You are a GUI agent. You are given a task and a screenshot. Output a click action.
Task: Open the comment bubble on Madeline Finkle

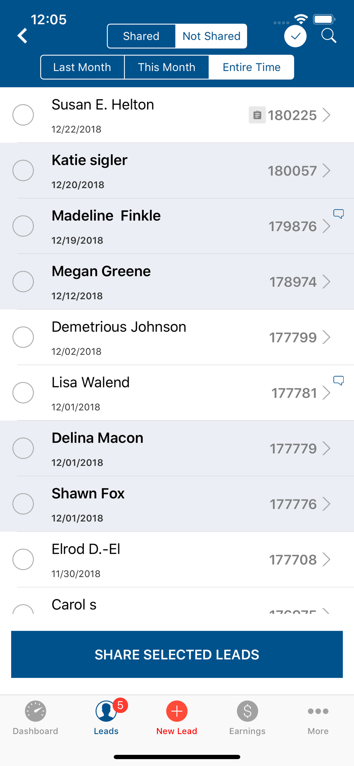coord(338,214)
